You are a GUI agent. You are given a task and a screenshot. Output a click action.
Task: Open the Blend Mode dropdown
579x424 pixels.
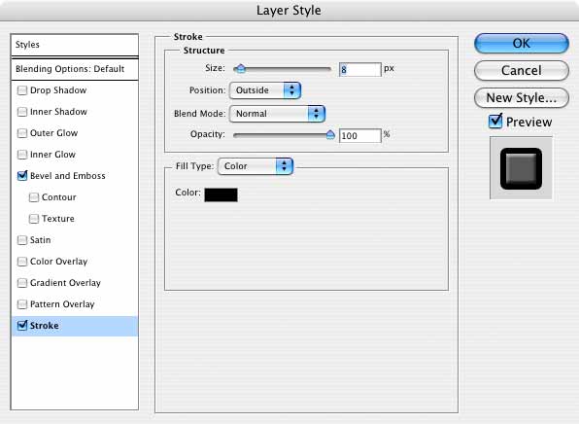tap(277, 114)
